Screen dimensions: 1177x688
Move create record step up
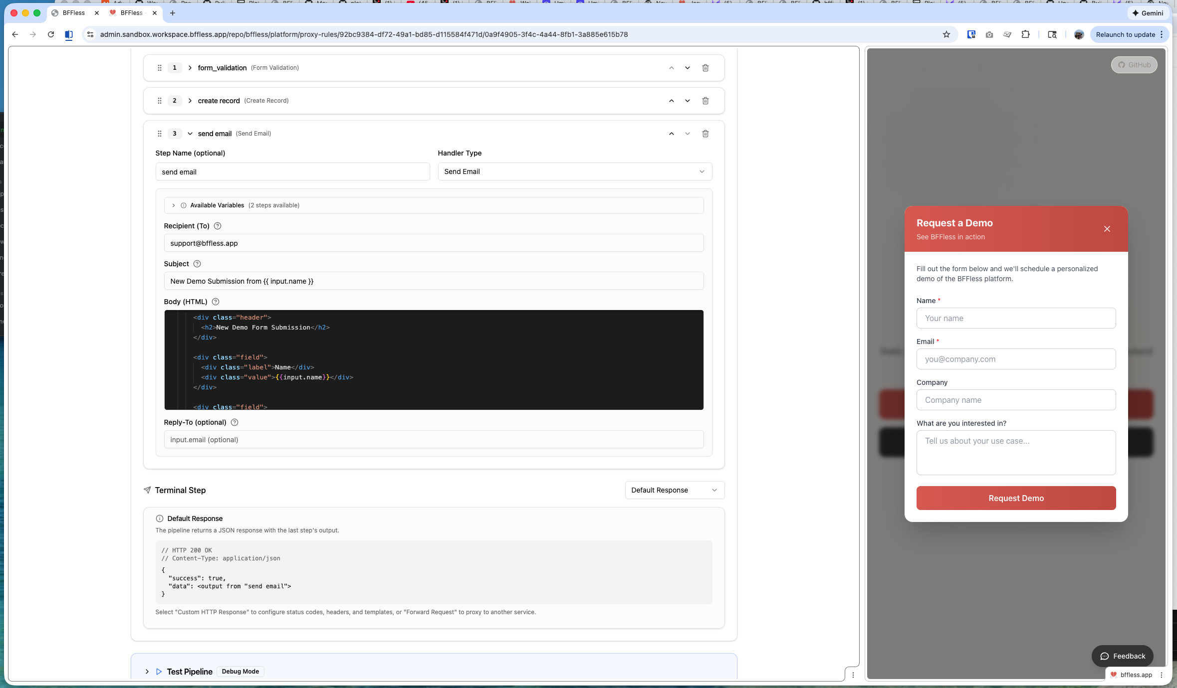[x=671, y=101]
